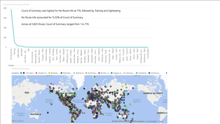Select the 'No Route info' axis label
The height and width of the screenshot is (124, 220).
11,54
